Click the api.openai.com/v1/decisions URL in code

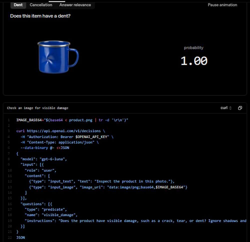point(64,131)
